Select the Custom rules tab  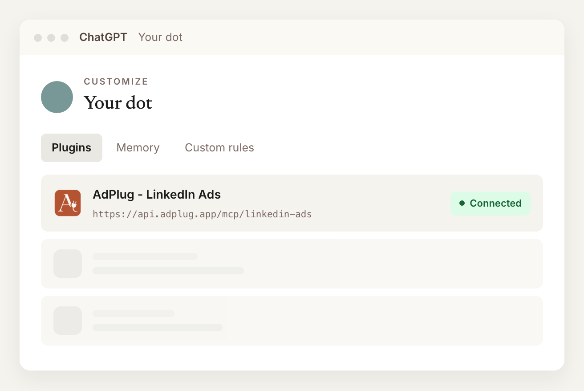pyautogui.click(x=219, y=148)
